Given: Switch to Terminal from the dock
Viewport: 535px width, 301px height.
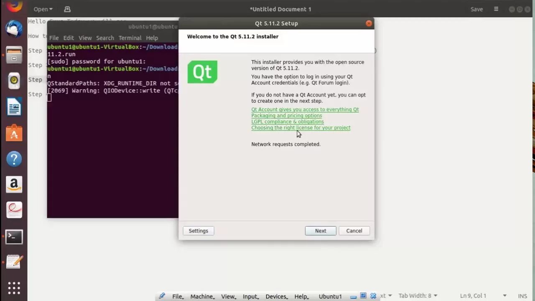Looking at the screenshot, I should pyautogui.click(x=14, y=237).
